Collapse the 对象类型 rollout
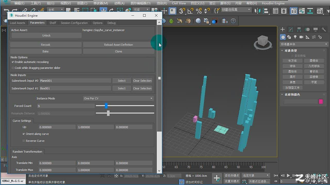 291,51
